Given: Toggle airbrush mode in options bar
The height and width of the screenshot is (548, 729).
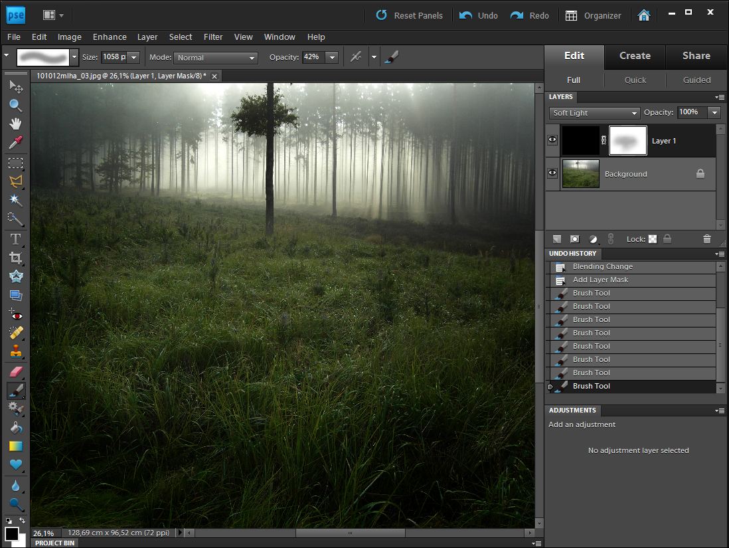Looking at the screenshot, I should point(356,57).
